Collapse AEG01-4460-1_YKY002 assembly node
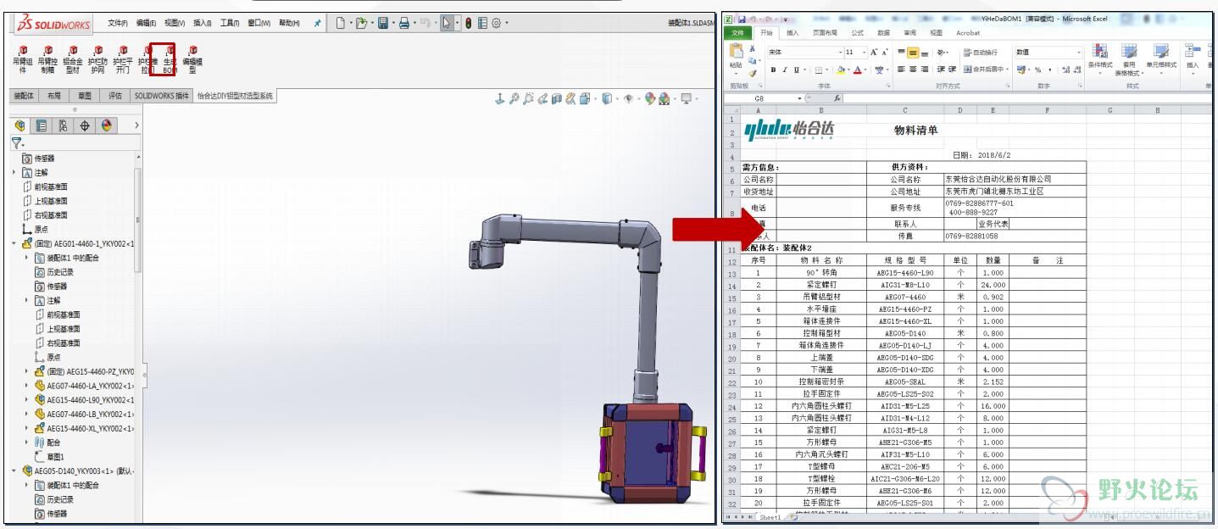The width and height of the screenshot is (1218, 529). [x=14, y=243]
